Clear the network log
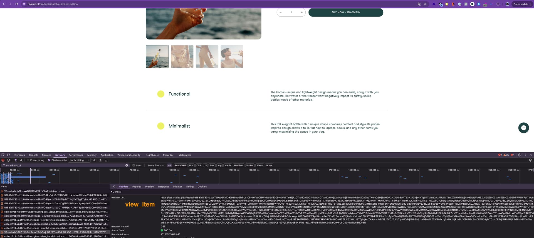This screenshot has height=238, width=534. coord(8,160)
